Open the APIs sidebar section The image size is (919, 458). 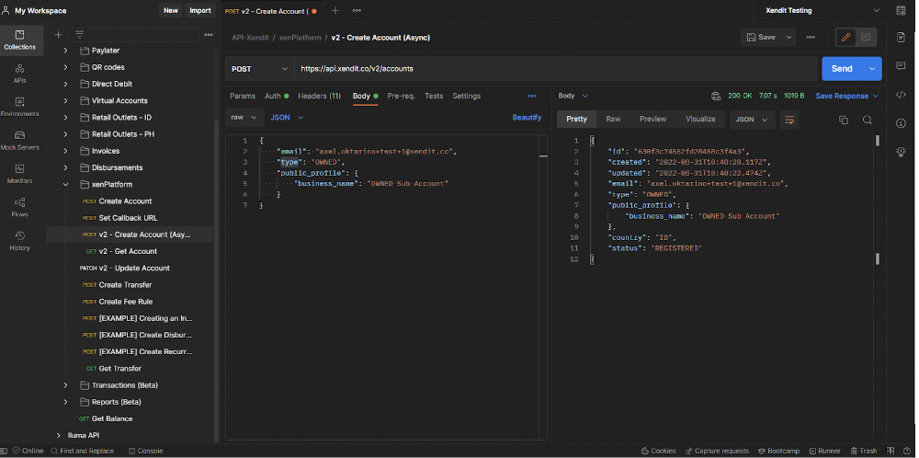pos(20,74)
